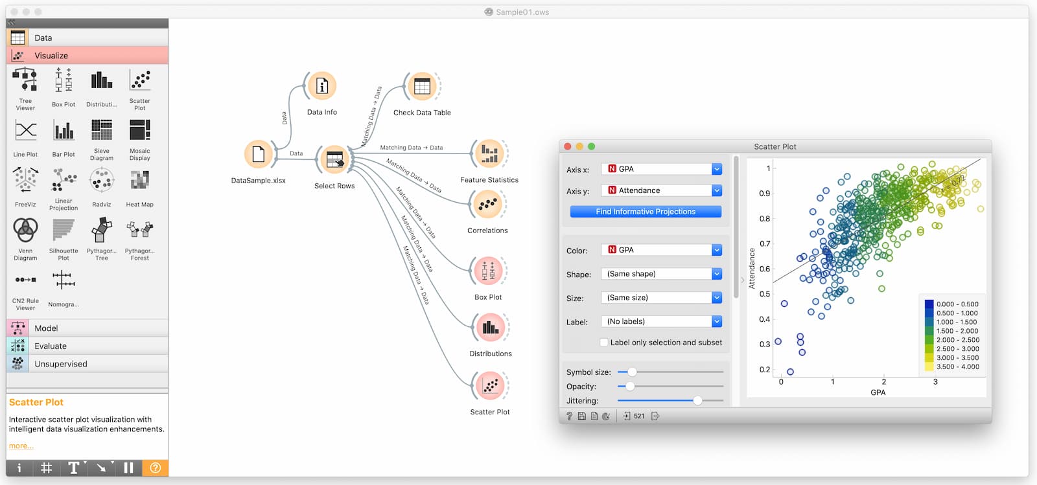Click the Box Plot widget in sidebar

(64, 80)
